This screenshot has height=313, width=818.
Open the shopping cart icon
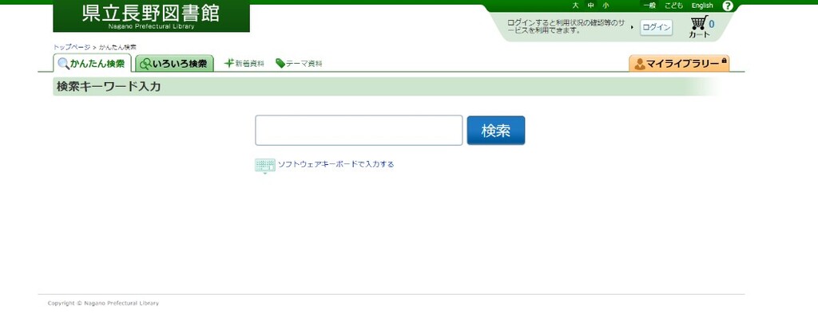(699, 23)
